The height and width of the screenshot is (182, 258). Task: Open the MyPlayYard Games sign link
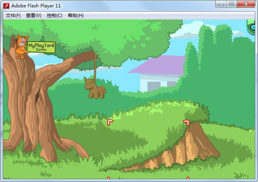pyautogui.click(x=41, y=47)
